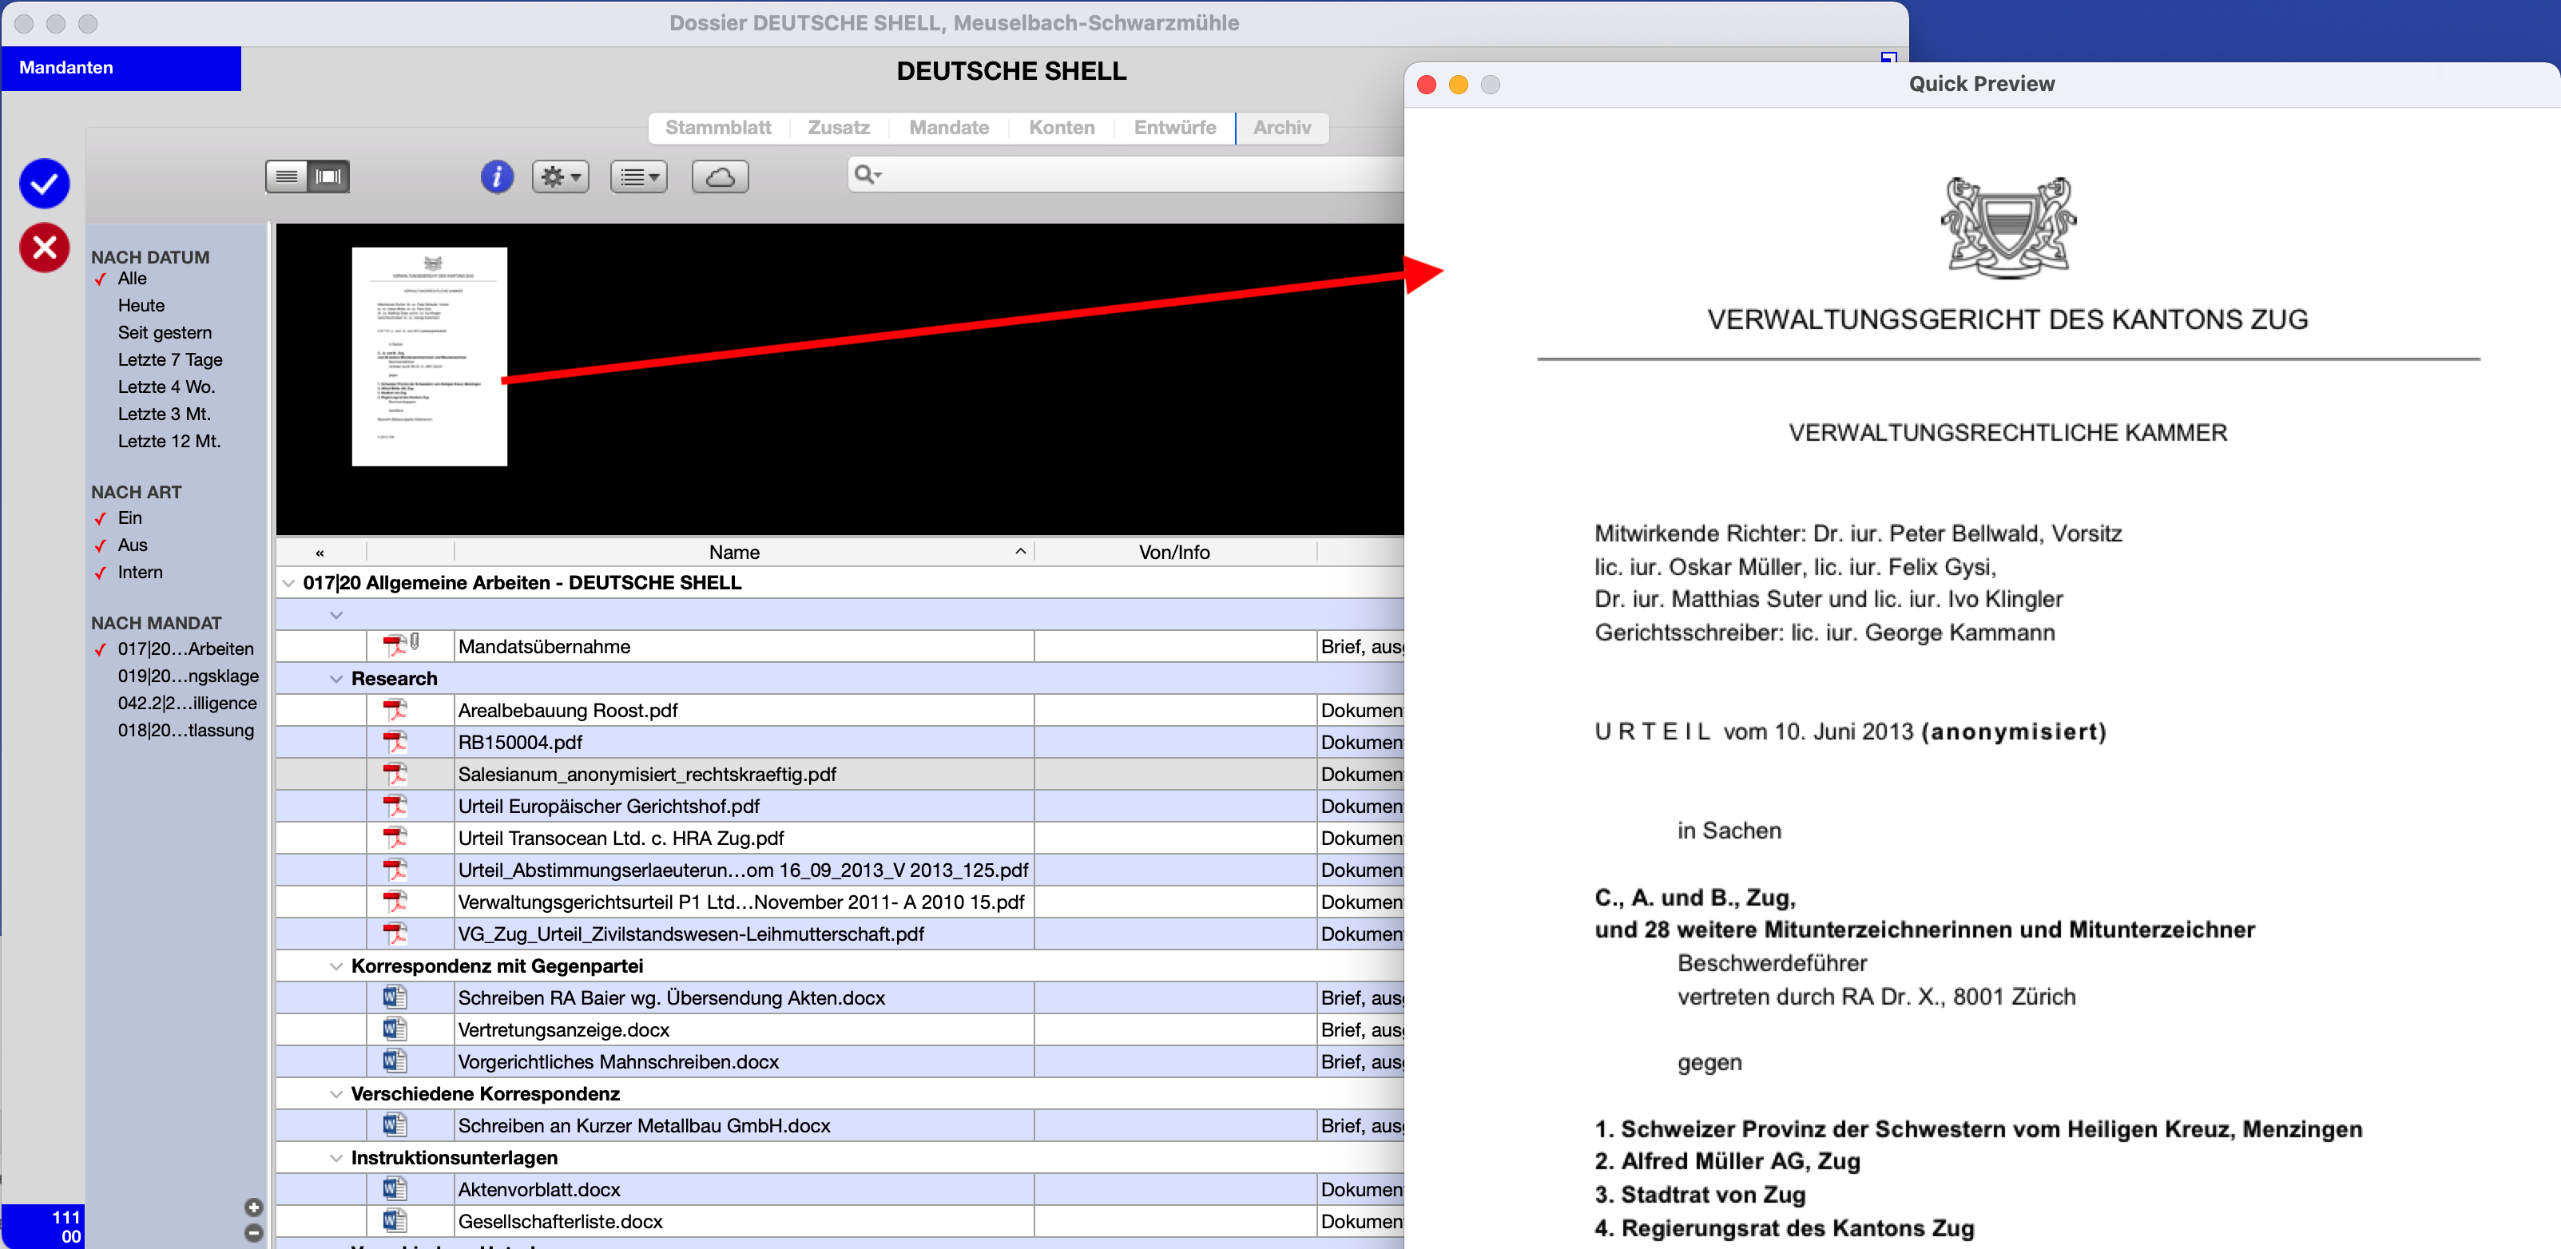Open the Konten tab

1061,127
